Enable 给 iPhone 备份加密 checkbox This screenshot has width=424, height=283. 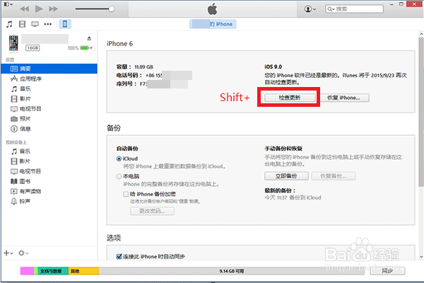[x=126, y=194]
